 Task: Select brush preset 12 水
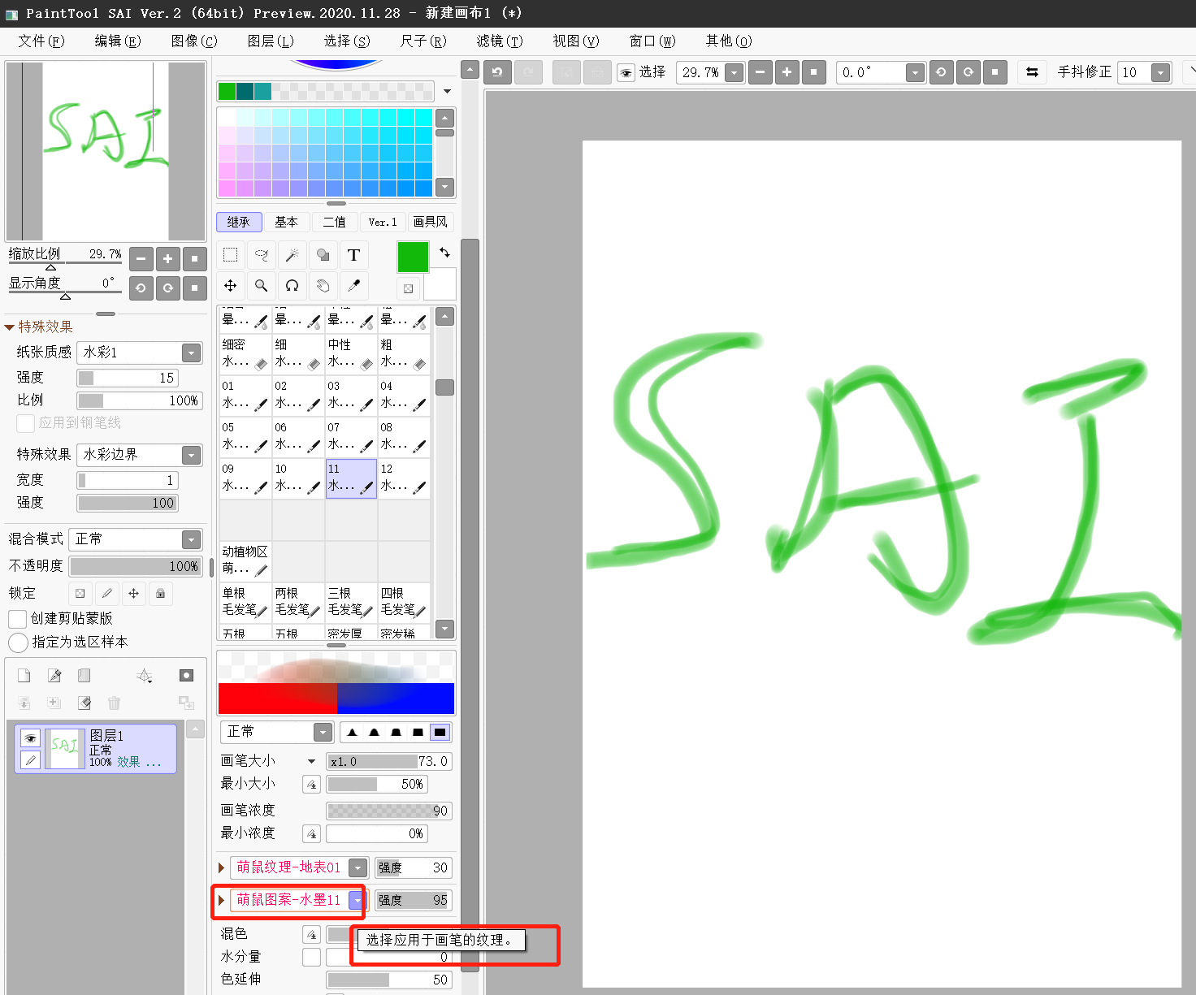click(404, 478)
